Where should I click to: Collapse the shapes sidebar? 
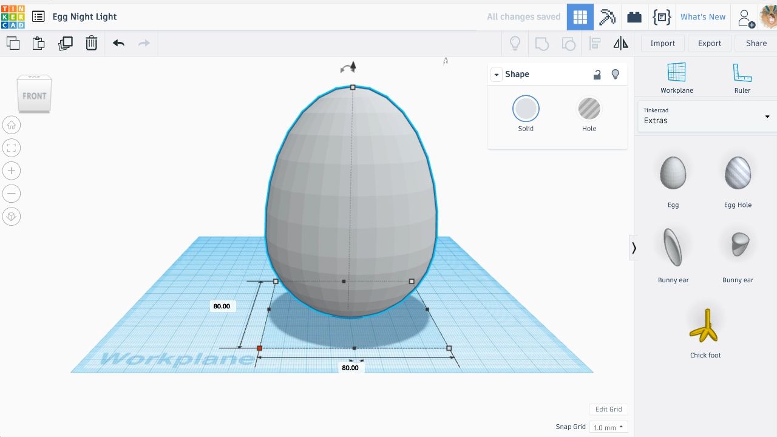[634, 248]
